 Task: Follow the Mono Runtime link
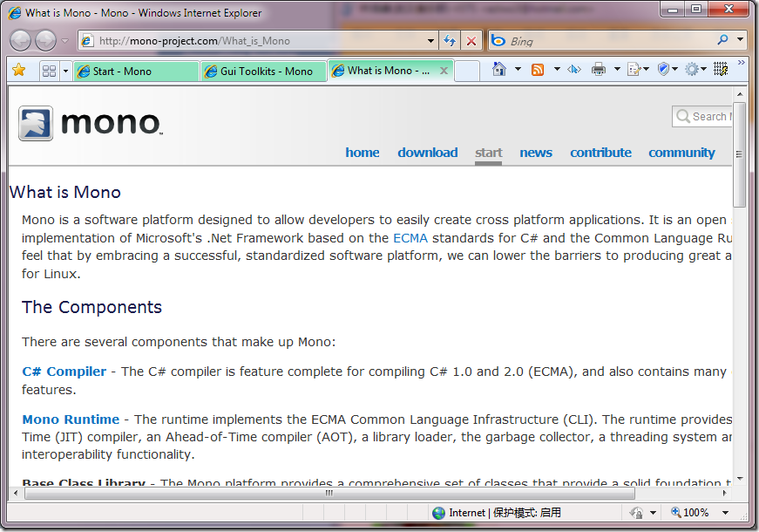[x=71, y=419]
